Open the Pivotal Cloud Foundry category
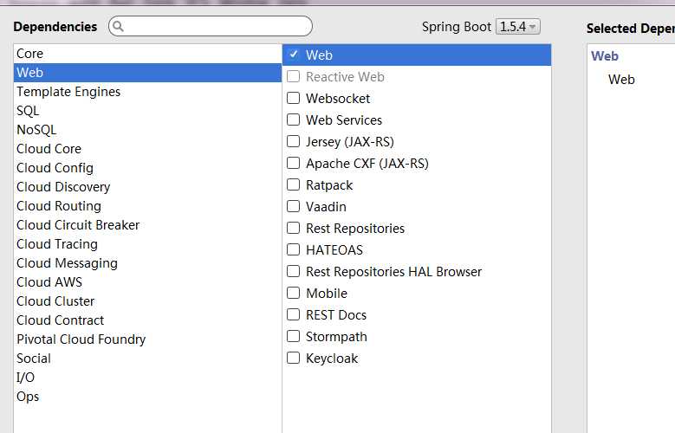 [x=147, y=339]
